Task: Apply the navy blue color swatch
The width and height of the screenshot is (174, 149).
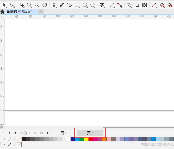Action: coord(73,139)
